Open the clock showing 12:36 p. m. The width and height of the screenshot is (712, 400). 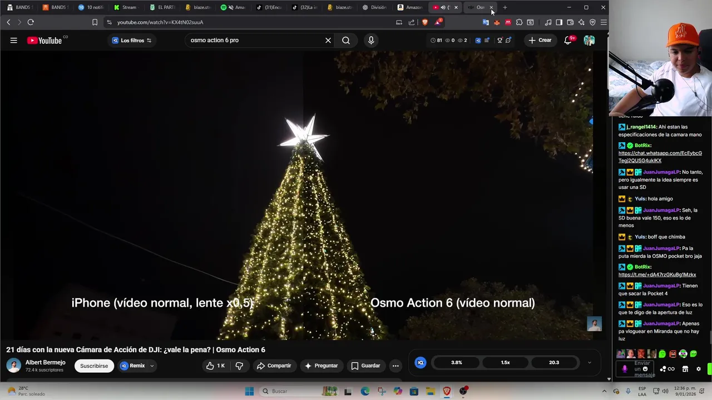pos(686,391)
